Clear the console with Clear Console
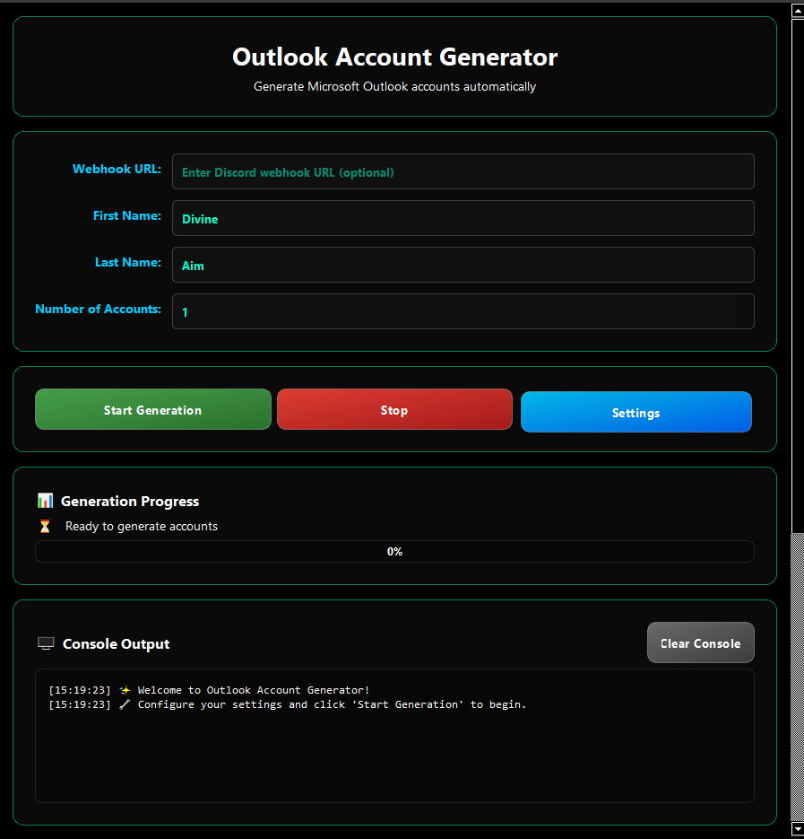Viewport: 804px width, 839px height. [x=700, y=642]
